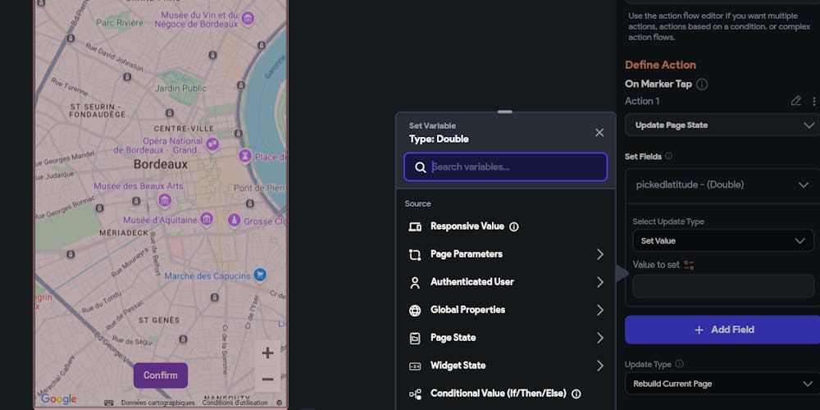The width and height of the screenshot is (820, 410).
Task: Click the Widget State icon
Action: 415,366
